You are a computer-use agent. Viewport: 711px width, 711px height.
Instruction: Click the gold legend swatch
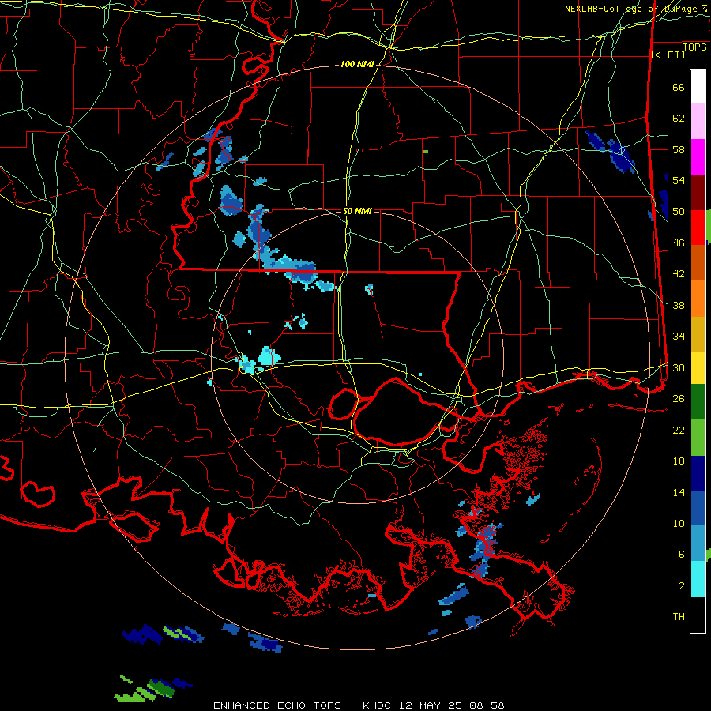698,334
